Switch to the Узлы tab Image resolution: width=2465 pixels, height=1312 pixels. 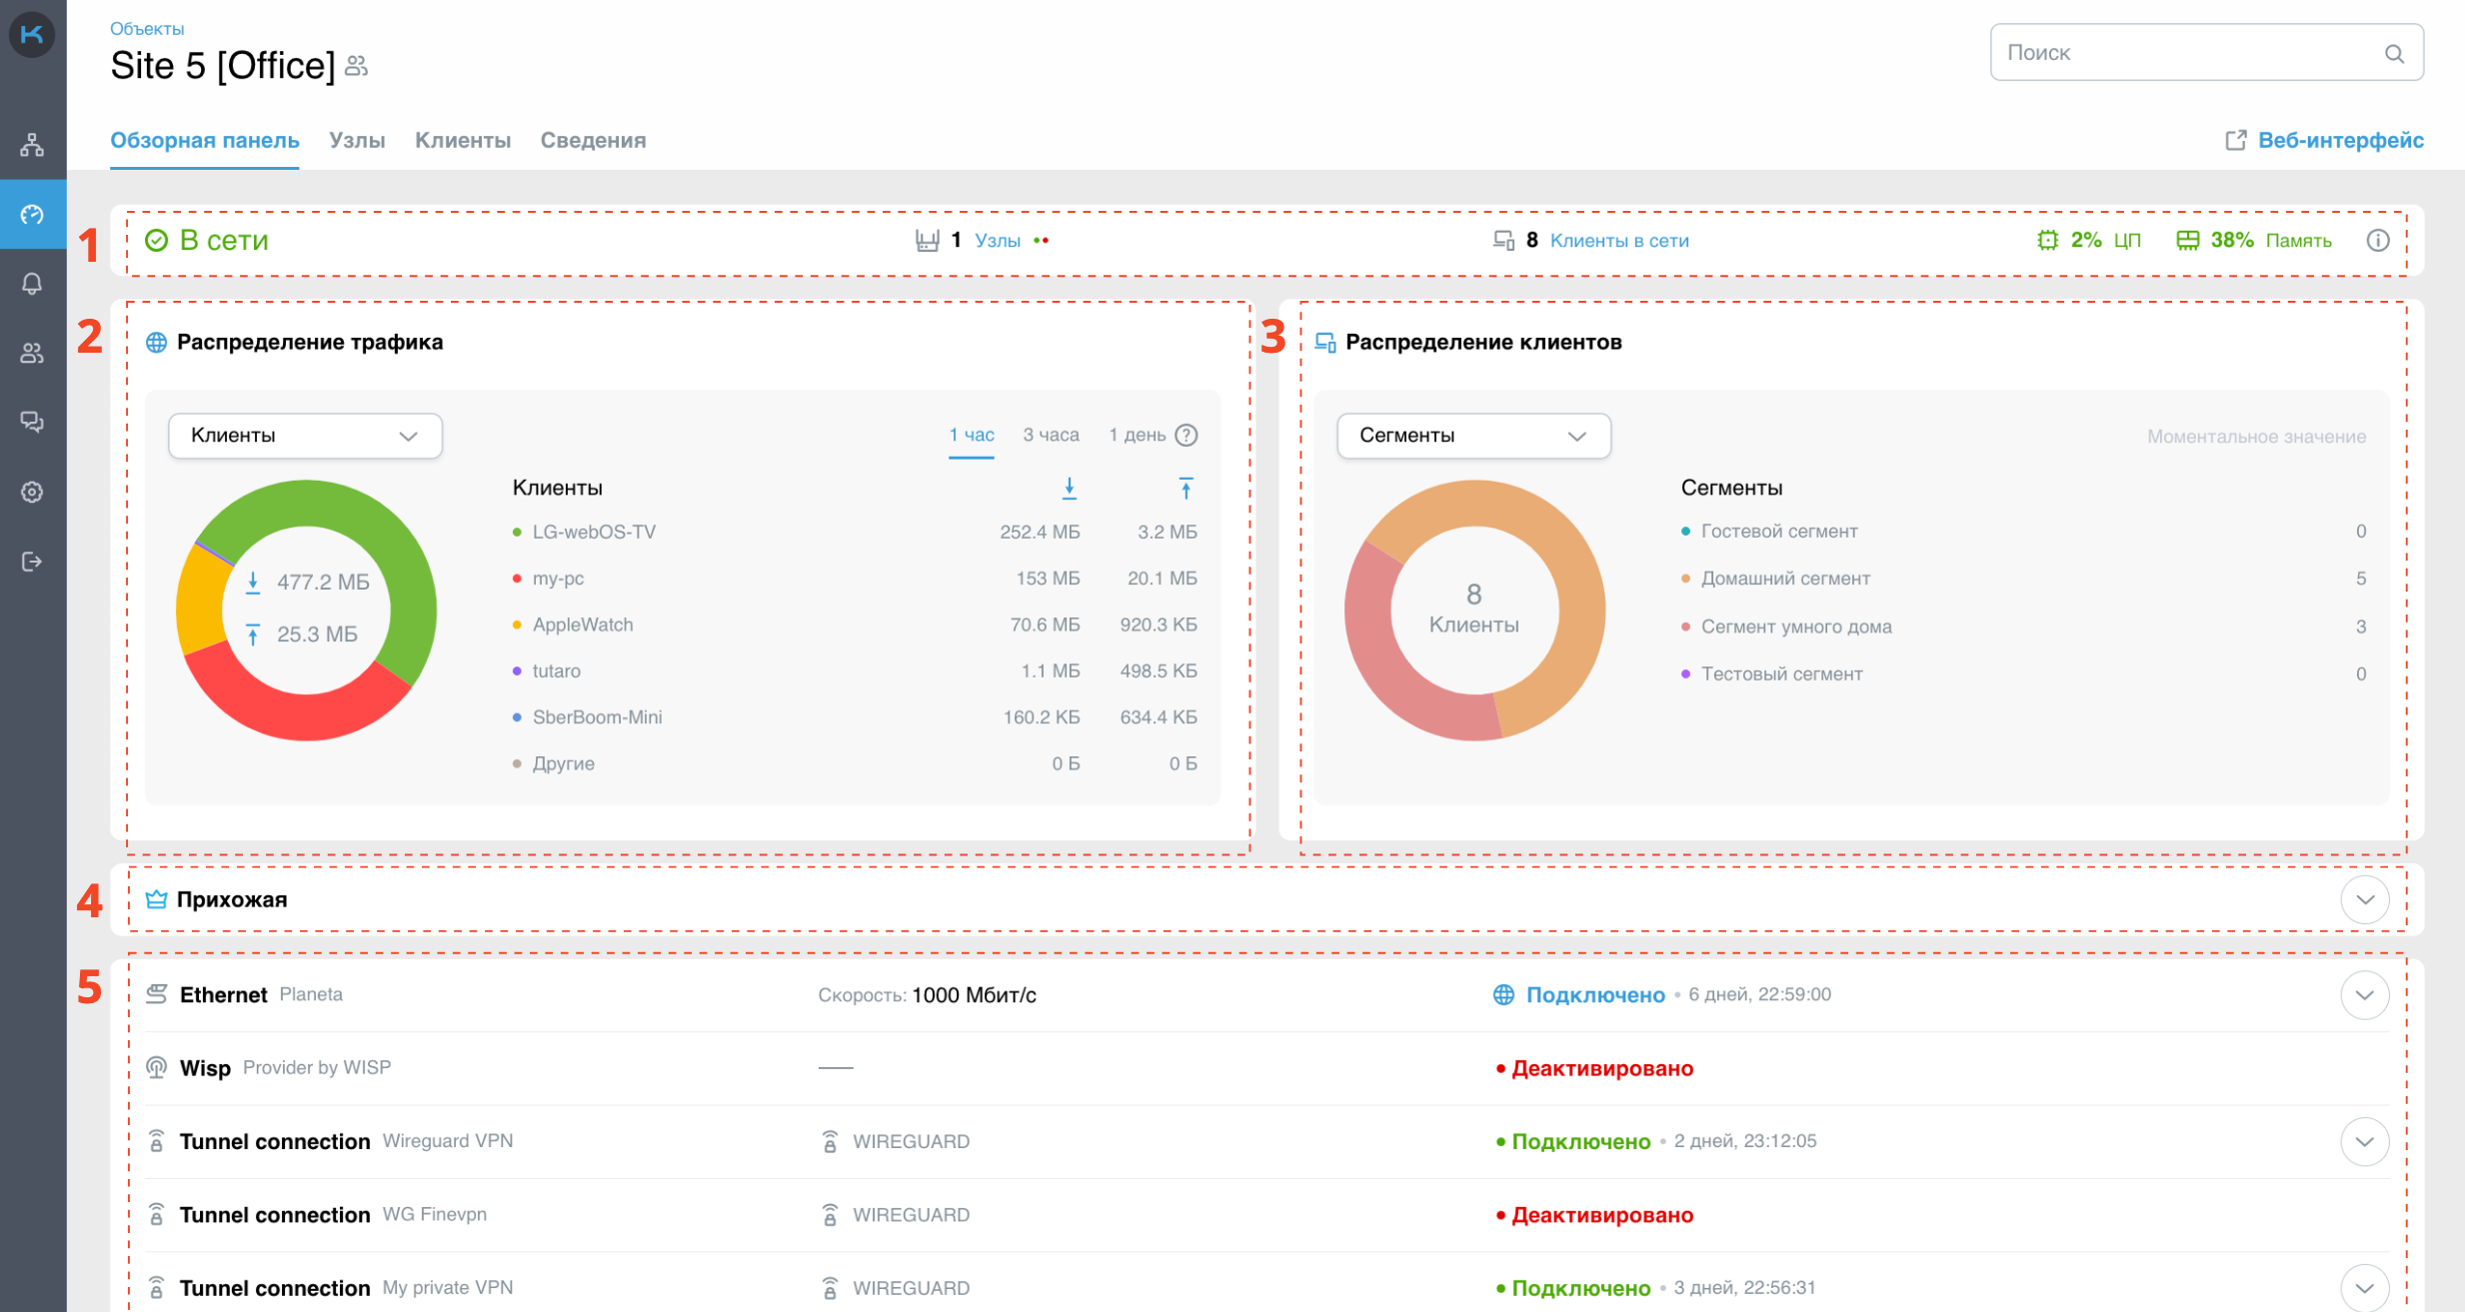click(x=357, y=141)
